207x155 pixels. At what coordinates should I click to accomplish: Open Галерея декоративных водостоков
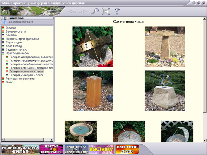pos(31,57)
